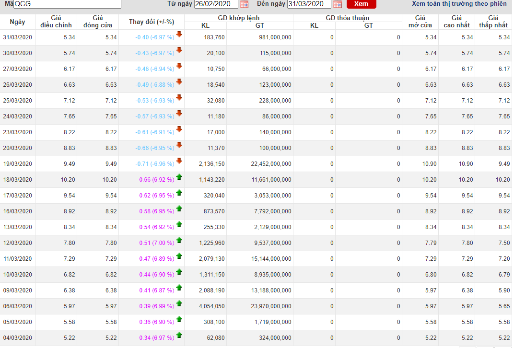Select the date cell 18/03/2020
The width and height of the screenshot is (514, 348).
18,180
